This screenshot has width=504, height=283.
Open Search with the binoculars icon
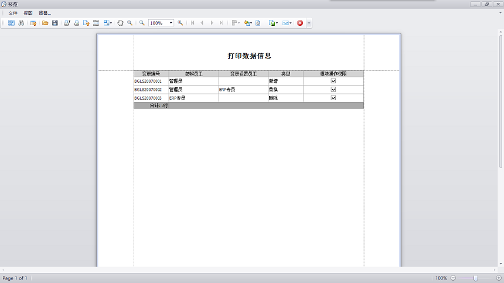(21, 23)
